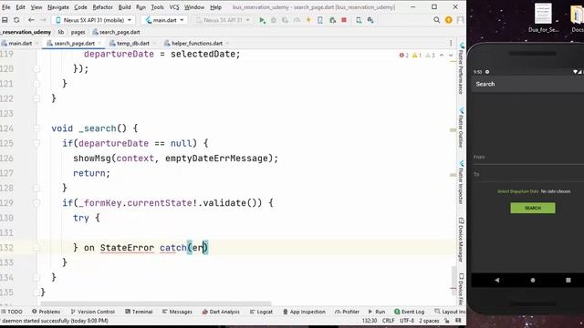584x328 pixels.
Task: Toggle the fold marker at line 125
Action: point(36,143)
